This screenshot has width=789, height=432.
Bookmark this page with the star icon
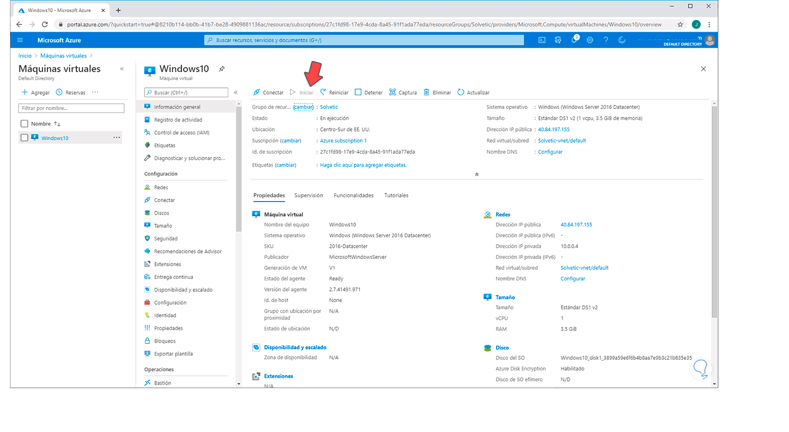point(680,24)
